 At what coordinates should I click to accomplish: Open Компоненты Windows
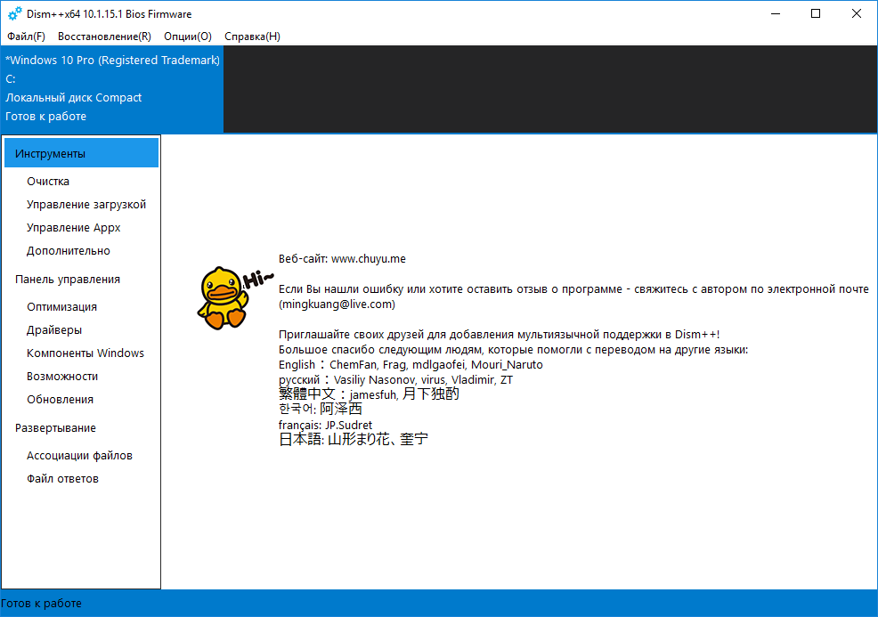85,353
